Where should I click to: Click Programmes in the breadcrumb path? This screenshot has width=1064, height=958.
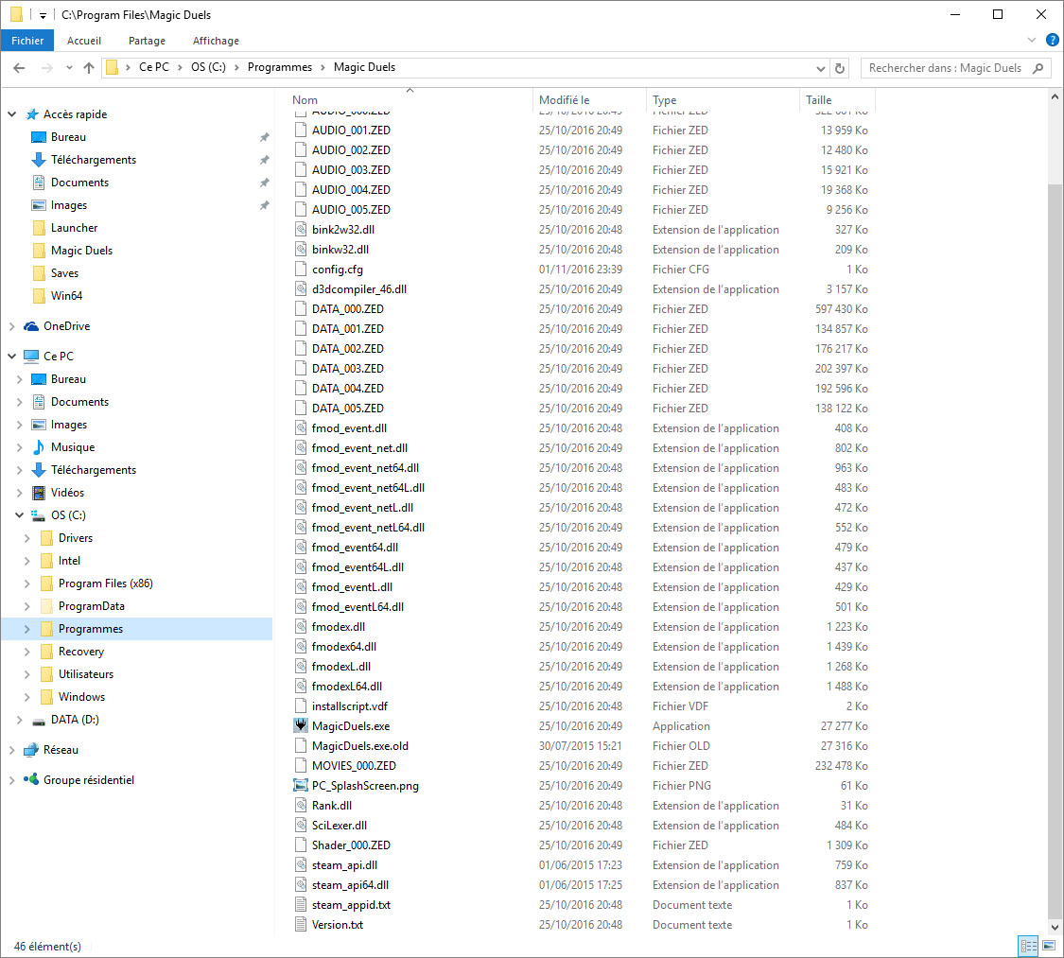pyautogui.click(x=279, y=67)
